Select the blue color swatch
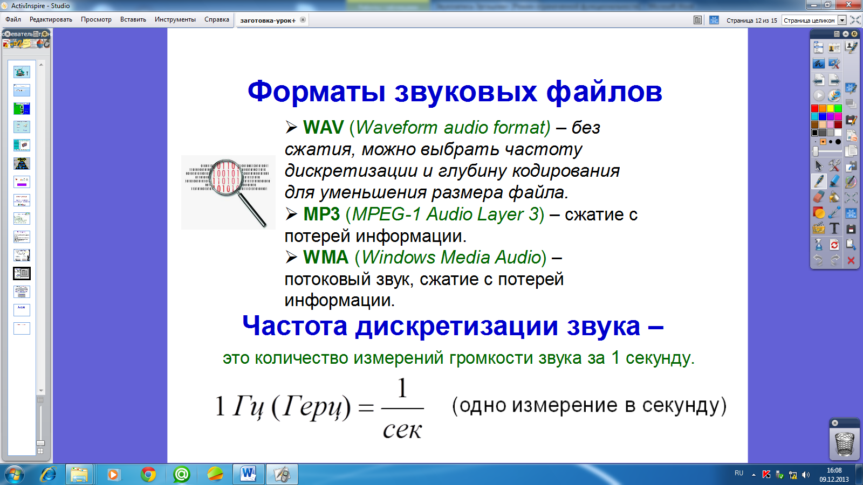This screenshot has height=485, width=863. coord(823,116)
